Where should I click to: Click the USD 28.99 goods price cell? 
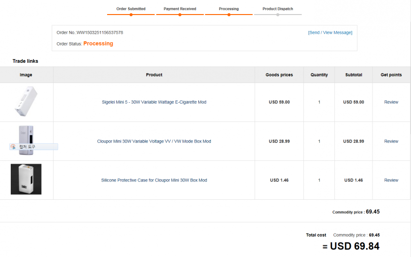click(279, 141)
